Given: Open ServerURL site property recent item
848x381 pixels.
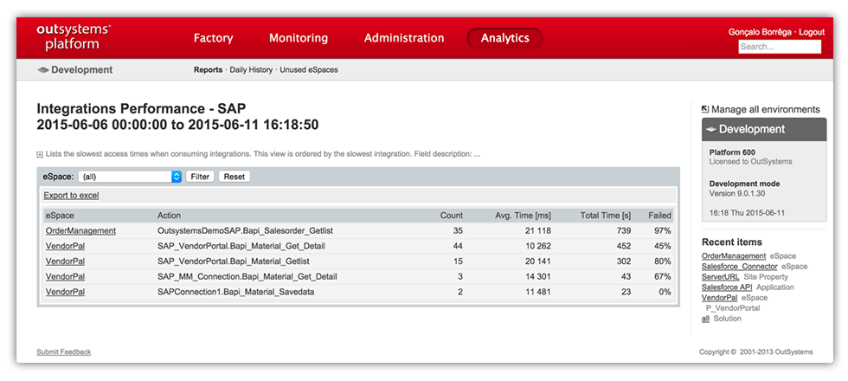Looking at the screenshot, I should point(720,276).
